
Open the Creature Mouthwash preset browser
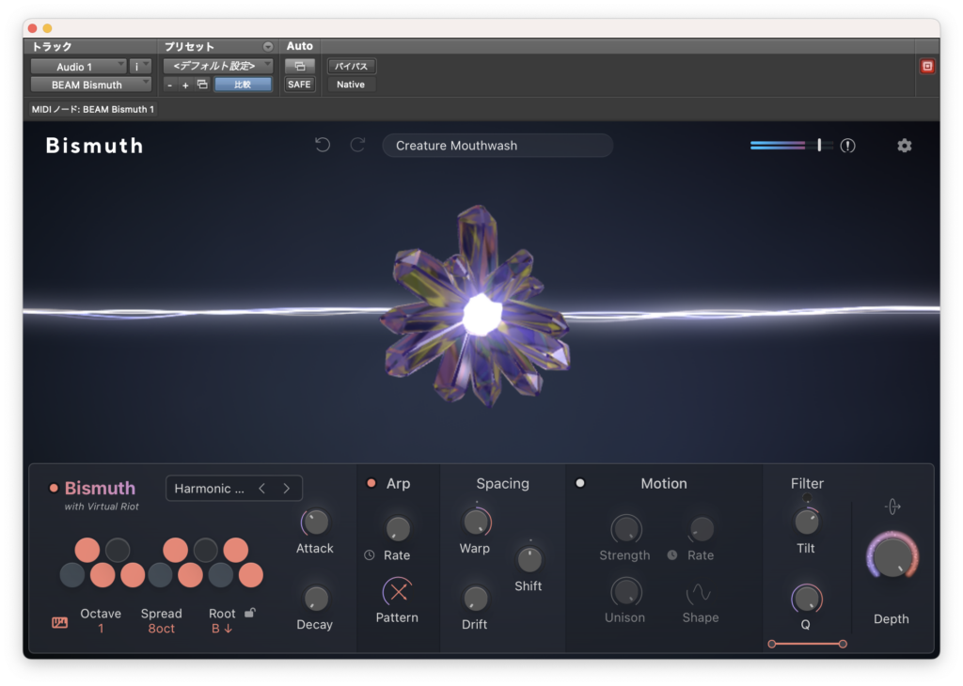[x=497, y=146]
